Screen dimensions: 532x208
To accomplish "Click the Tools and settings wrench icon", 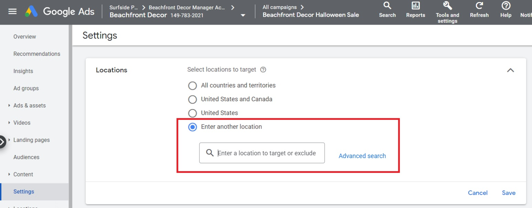I will click(447, 7).
